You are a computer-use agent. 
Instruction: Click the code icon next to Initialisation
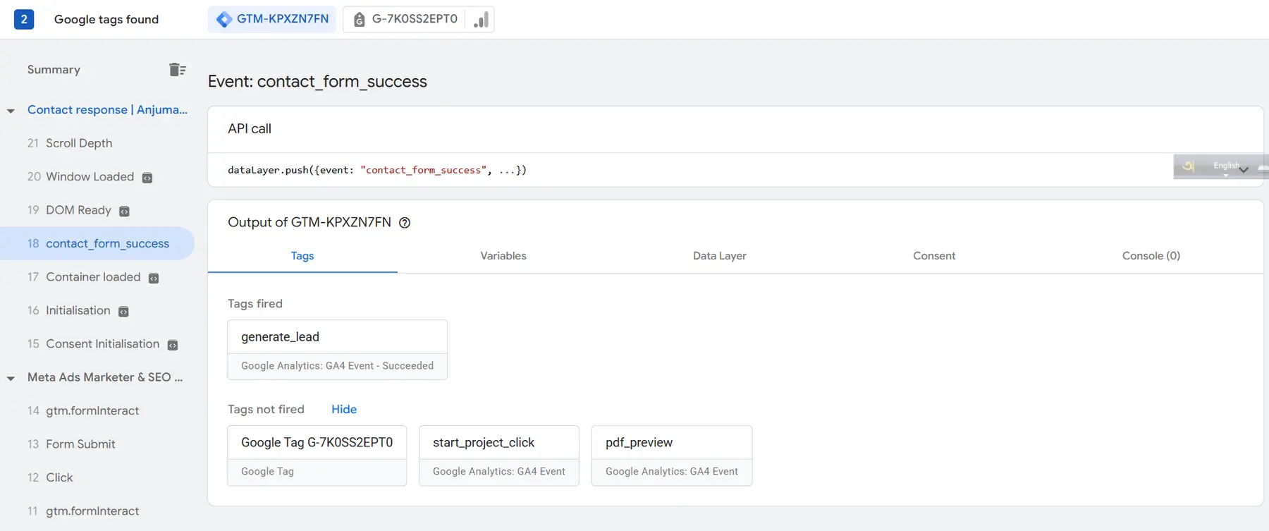(123, 312)
